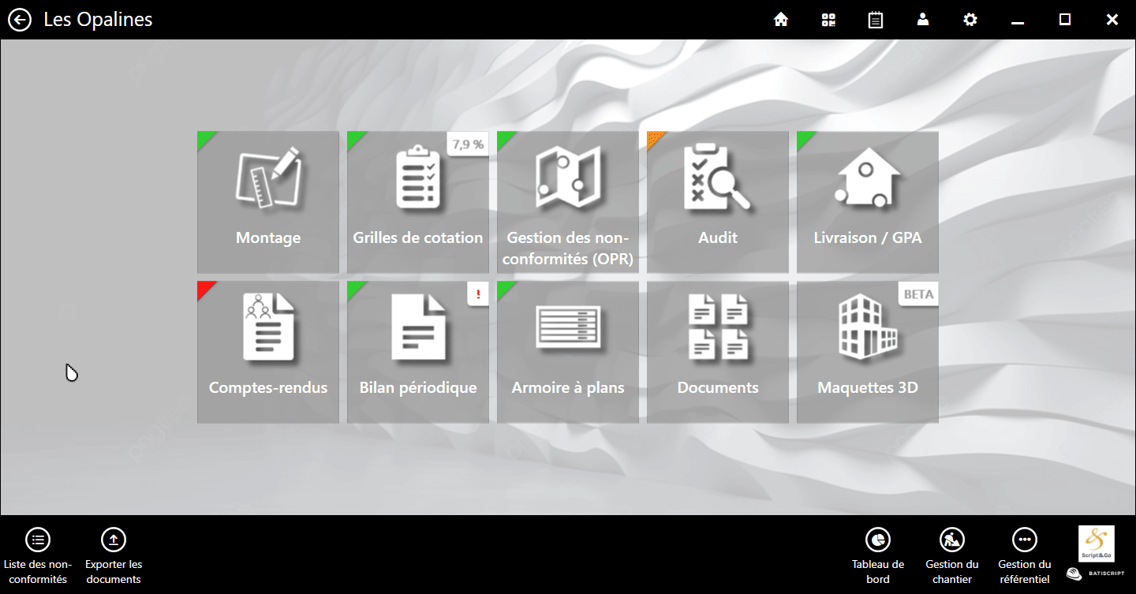
Task: Open the Armoire à plans tile
Action: (568, 352)
